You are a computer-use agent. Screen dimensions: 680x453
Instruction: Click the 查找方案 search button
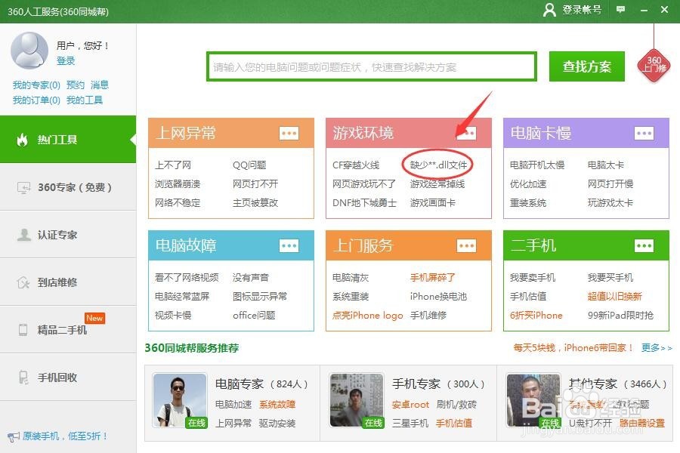[x=587, y=66]
